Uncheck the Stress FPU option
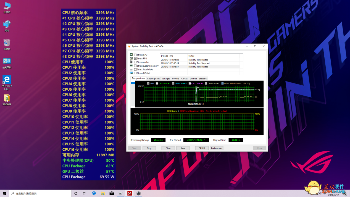Image resolution: width=350 pixels, height=197 pixels. point(135,59)
